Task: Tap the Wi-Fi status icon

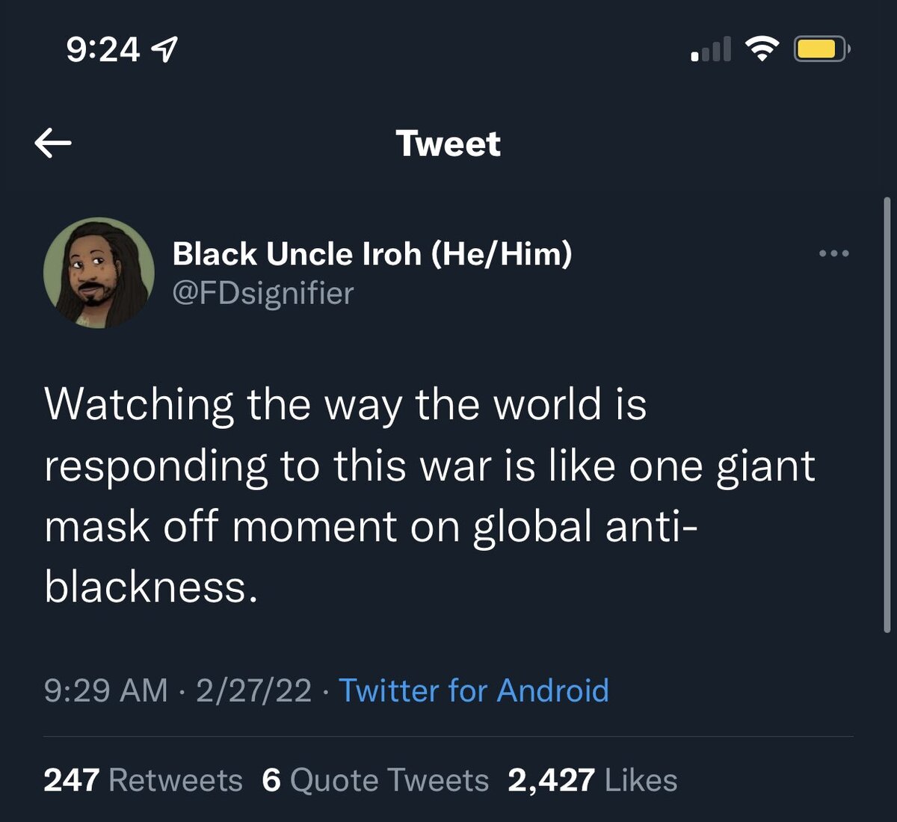Action: coord(761,49)
